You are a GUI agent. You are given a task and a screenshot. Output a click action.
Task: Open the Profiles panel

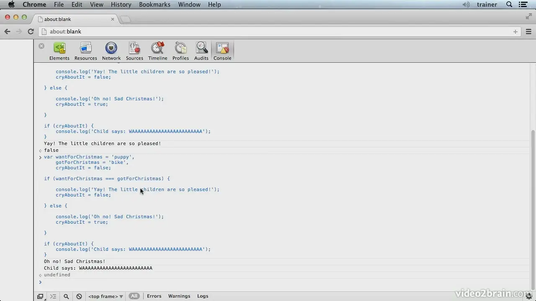[180, 51]
